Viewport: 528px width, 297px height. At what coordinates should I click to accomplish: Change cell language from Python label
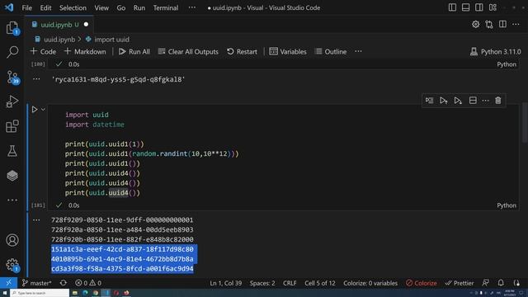pos(507,205)
